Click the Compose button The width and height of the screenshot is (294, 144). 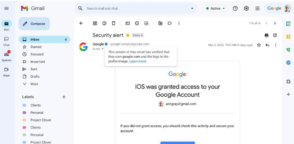pyautogui.click(x=34, y=24)
